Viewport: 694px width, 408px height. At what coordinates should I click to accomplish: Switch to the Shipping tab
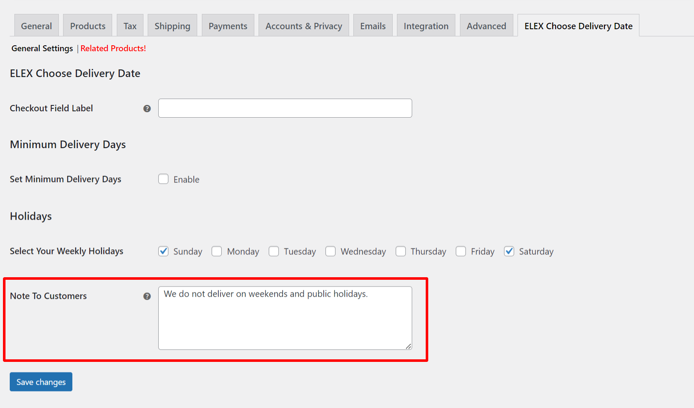172,25
